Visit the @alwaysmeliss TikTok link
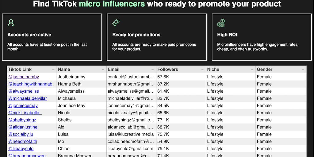 (x=24, y=91)
